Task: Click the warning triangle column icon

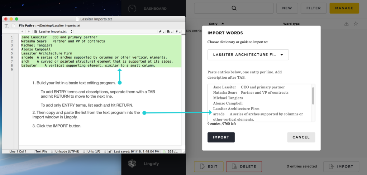Action: pyautogui.click(x=347, y=24)
